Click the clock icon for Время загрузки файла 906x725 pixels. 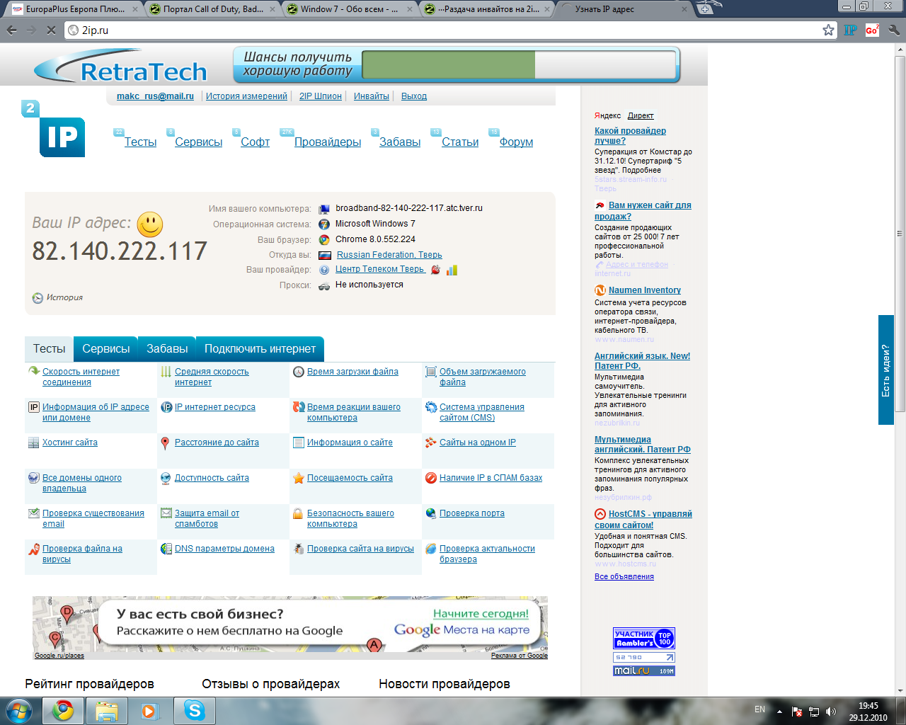point(299,372)
